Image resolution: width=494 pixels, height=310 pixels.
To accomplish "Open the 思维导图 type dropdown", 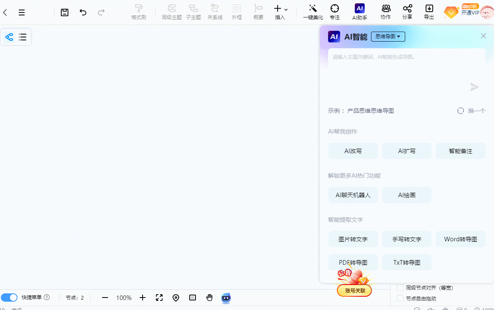I will coord(388,37).
